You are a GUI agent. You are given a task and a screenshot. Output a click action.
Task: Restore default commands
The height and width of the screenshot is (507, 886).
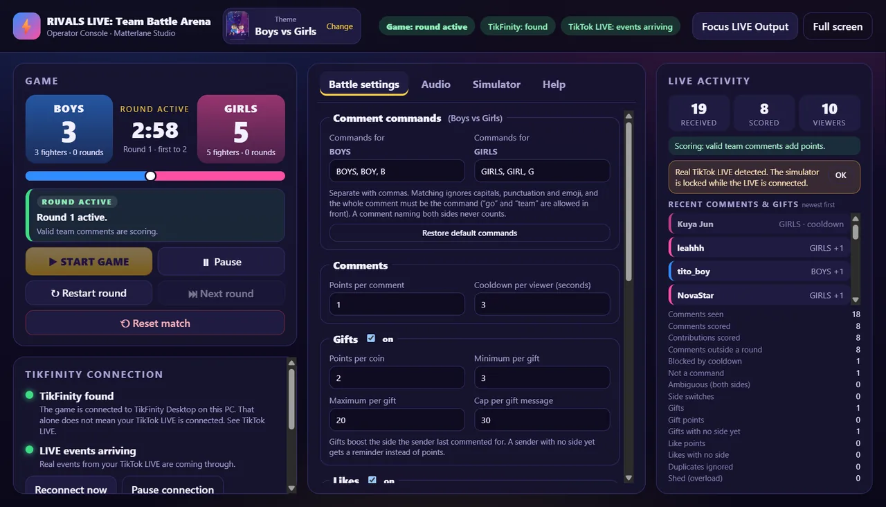(x=469, y=233)
